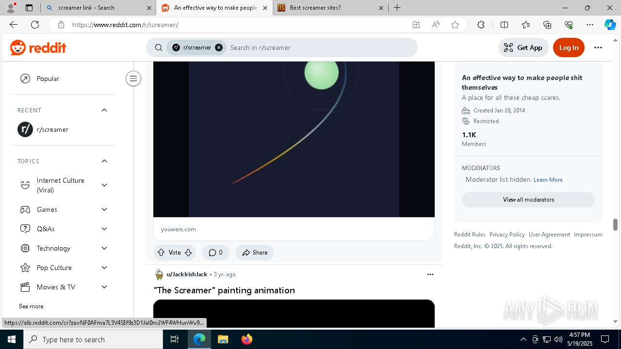Click the browser Refresh button
This screenshot has height=349, width=621.
pos(35,25)
